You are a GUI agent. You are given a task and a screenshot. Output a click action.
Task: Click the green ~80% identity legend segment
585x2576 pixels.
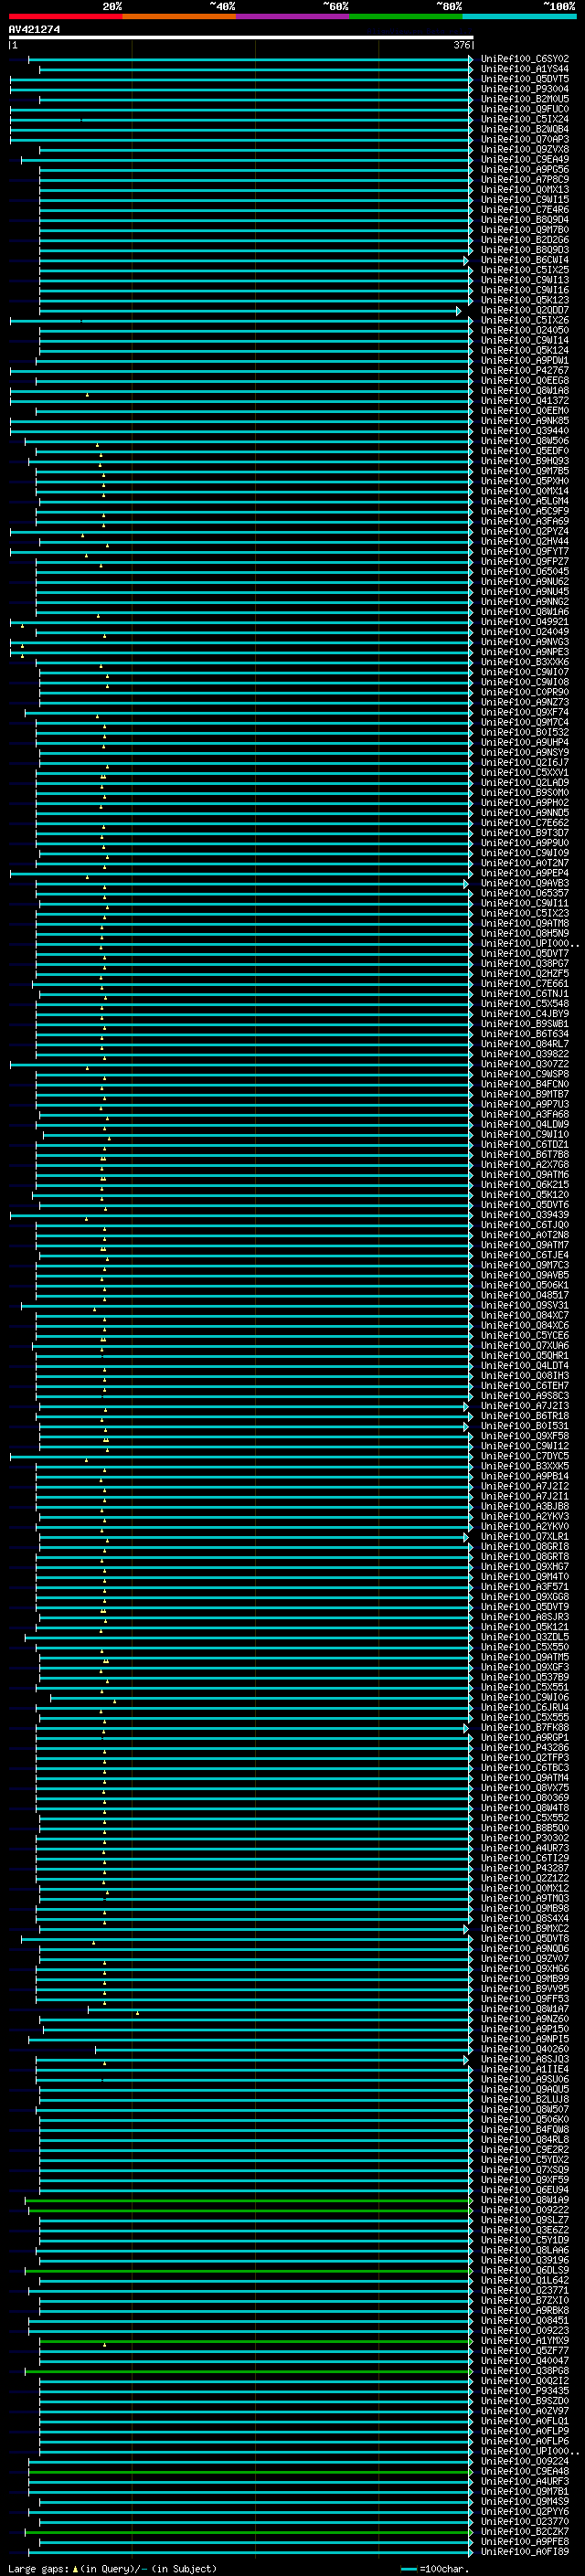click(x=406, y=16)
